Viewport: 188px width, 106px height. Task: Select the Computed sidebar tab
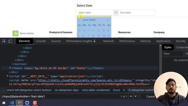[x=182, y=47]
